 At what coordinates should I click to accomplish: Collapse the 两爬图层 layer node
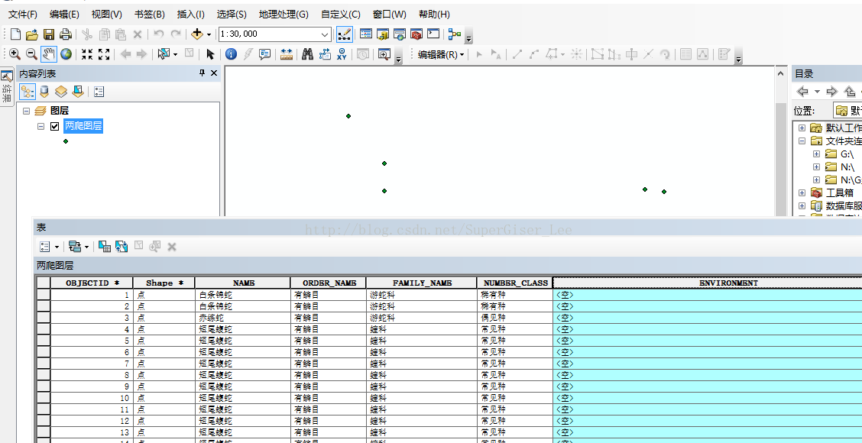(41, 127)
